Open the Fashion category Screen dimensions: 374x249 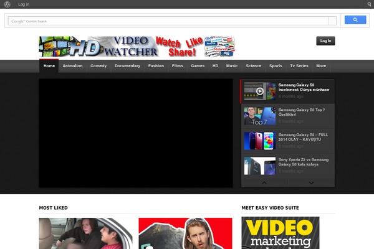coord(156,66)
